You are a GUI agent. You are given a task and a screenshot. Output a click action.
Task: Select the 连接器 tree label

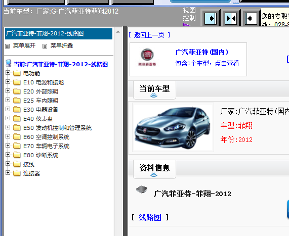pos(31,173)
